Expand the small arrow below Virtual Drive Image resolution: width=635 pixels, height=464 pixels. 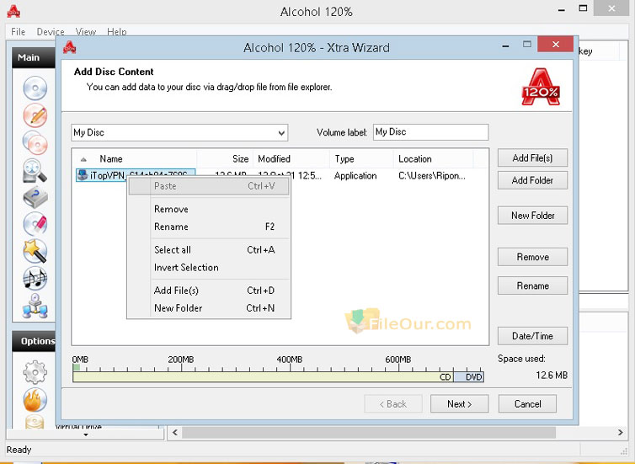point(86,435)
